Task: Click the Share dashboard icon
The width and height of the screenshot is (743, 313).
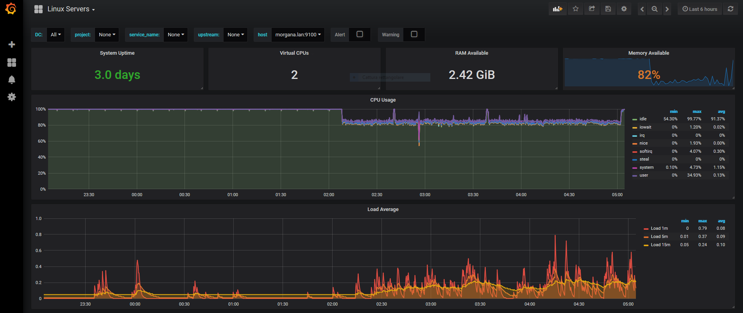Action: (592, 9)
